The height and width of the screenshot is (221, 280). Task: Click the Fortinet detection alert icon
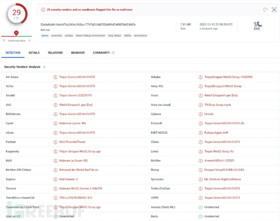(56, 142)
